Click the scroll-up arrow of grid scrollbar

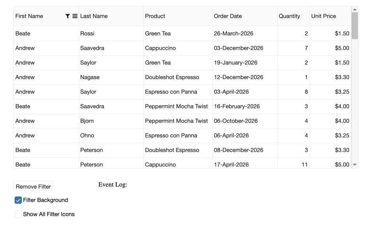[355, 9]
